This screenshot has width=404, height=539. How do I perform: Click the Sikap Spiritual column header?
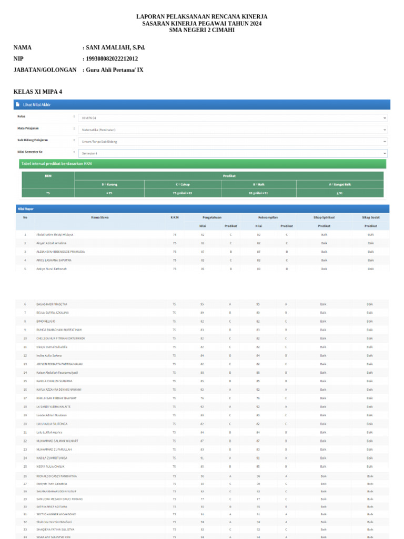click(x=324, y=217)
